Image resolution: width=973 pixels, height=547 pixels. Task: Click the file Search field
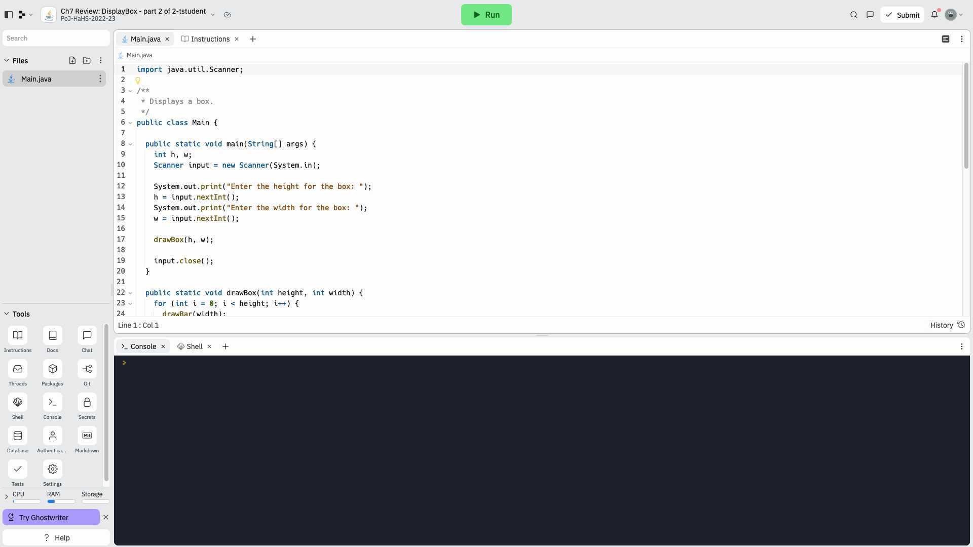[x=56, y=38]
